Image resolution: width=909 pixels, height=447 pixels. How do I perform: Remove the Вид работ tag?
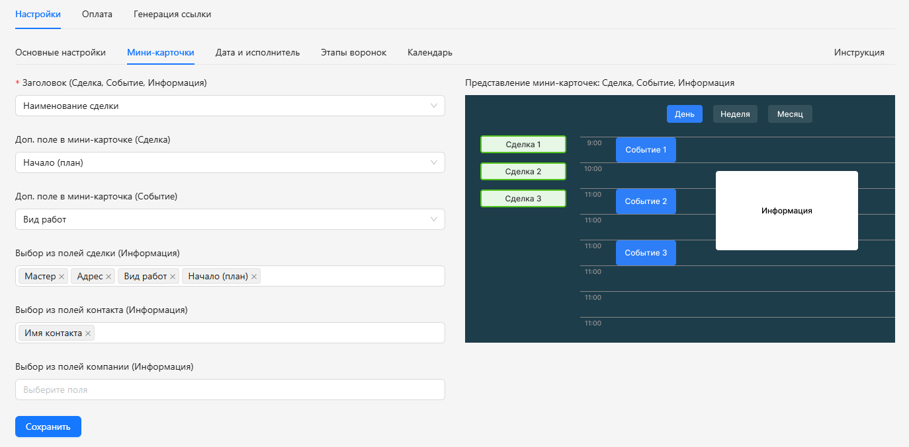[x=173, y=277]
